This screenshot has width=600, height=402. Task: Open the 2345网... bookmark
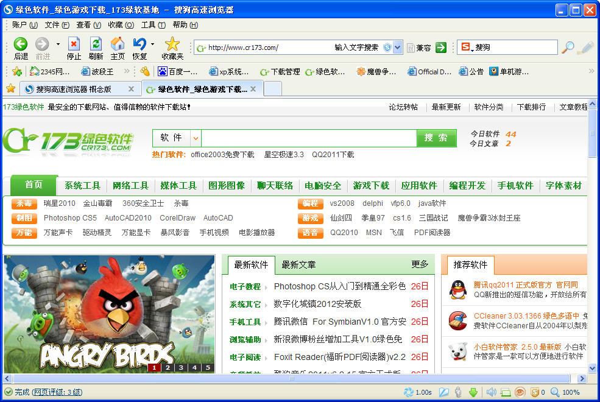tap(50, 71)
